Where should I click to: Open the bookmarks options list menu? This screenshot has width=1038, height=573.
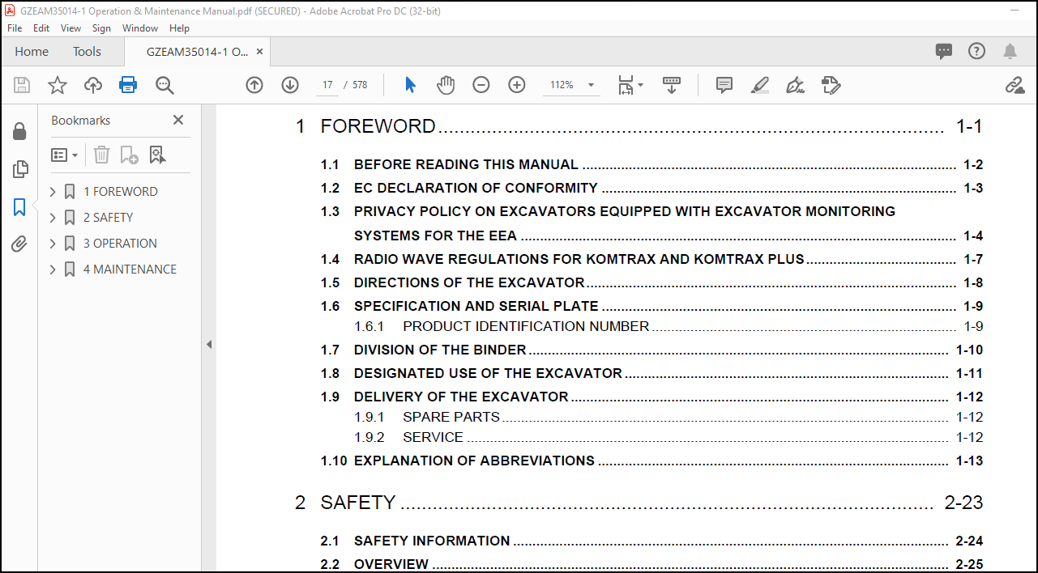(65, 155)
